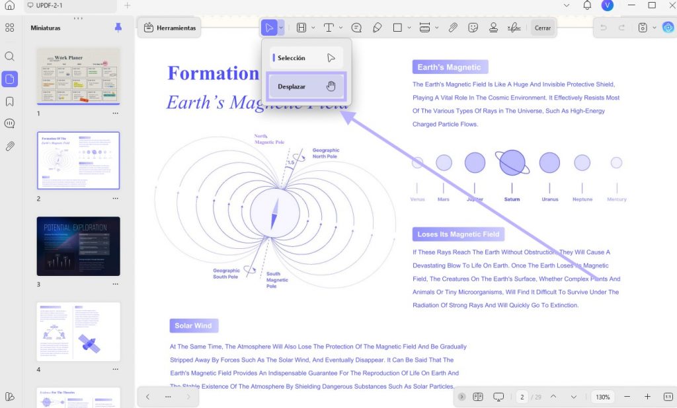Image resolution: width=677 pixels, height=408 pixels.
Task: Open page 3 Potential Exploration thumbnail
Action: (x=78, y=246)
